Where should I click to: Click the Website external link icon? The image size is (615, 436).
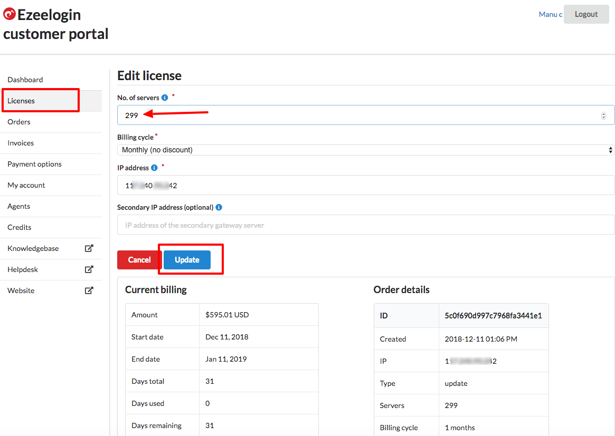[x=89, y=290]
